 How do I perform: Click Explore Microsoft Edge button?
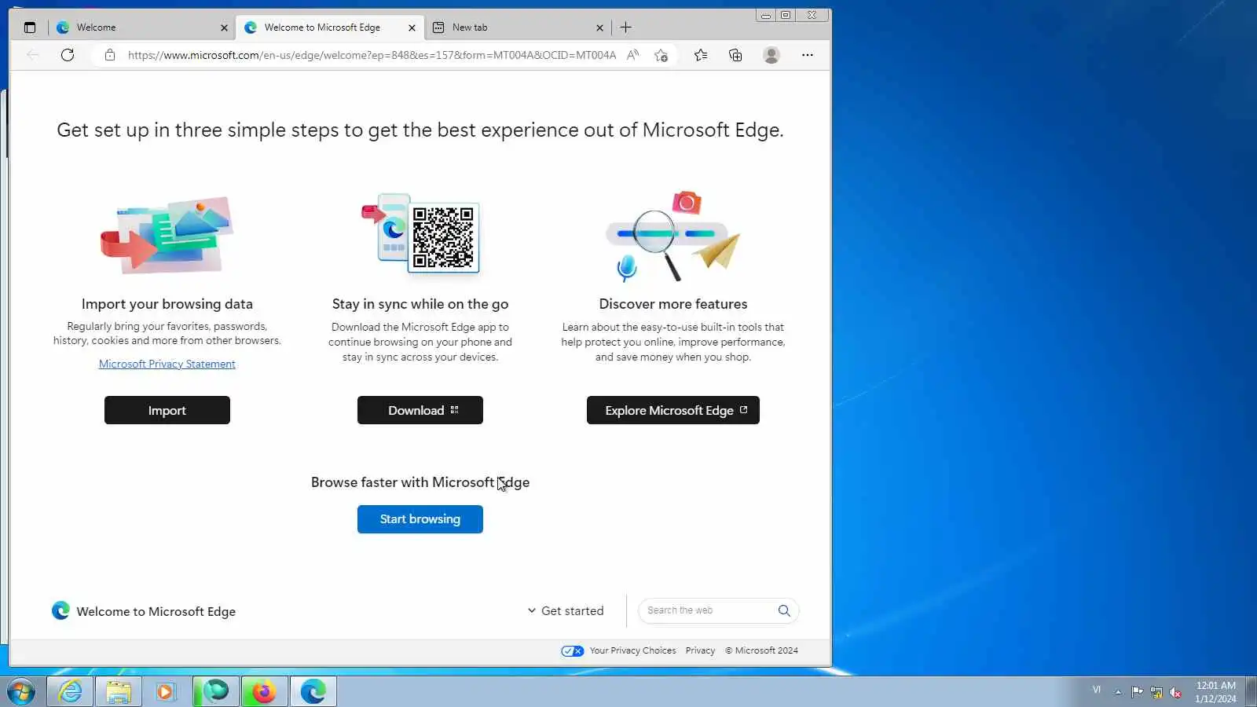coord(673,410)
